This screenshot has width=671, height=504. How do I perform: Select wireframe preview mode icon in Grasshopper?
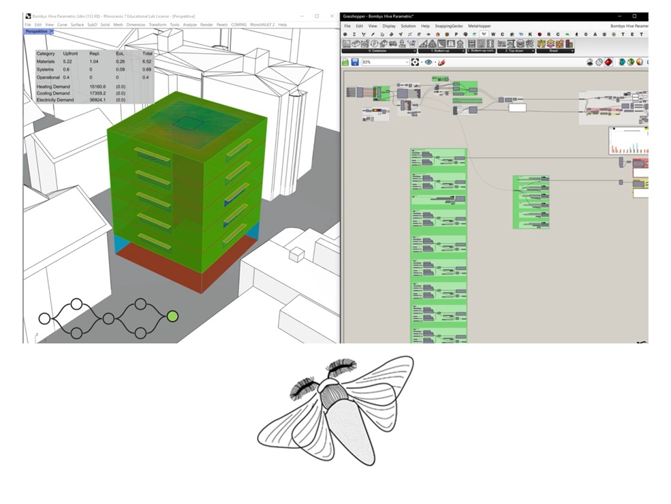(599, 62)
